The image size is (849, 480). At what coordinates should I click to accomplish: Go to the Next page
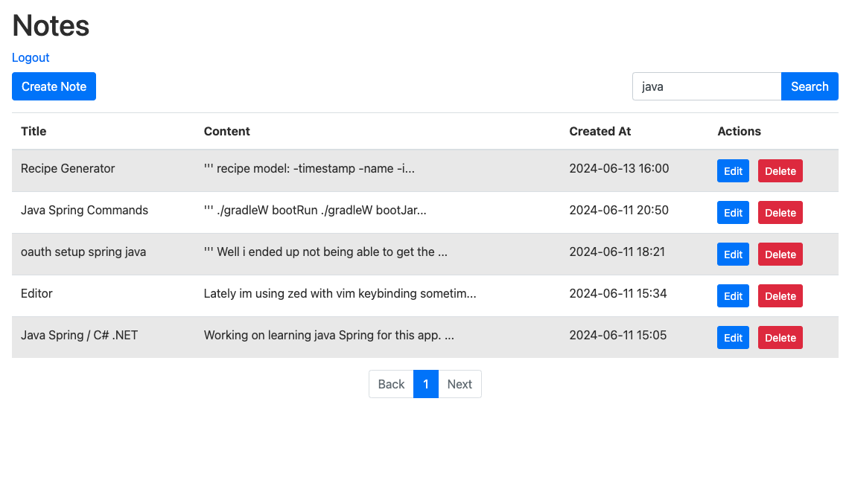point(460,384)
